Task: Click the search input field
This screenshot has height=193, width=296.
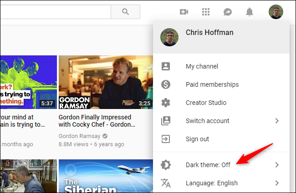Action: coord(56,12)
